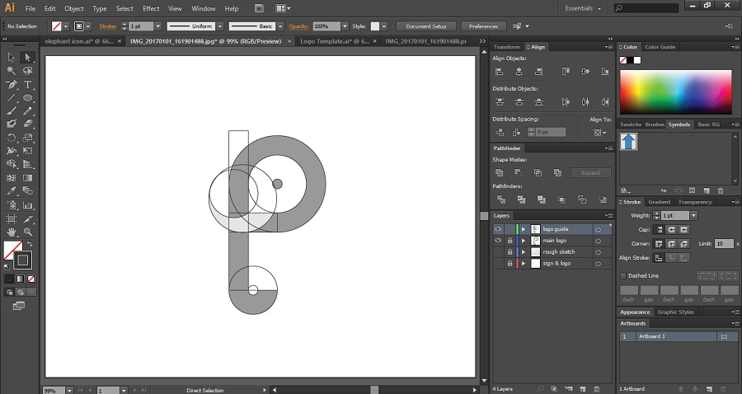742x394 pixels.
Task: Open the Effect menu
Action: (151, 8)
